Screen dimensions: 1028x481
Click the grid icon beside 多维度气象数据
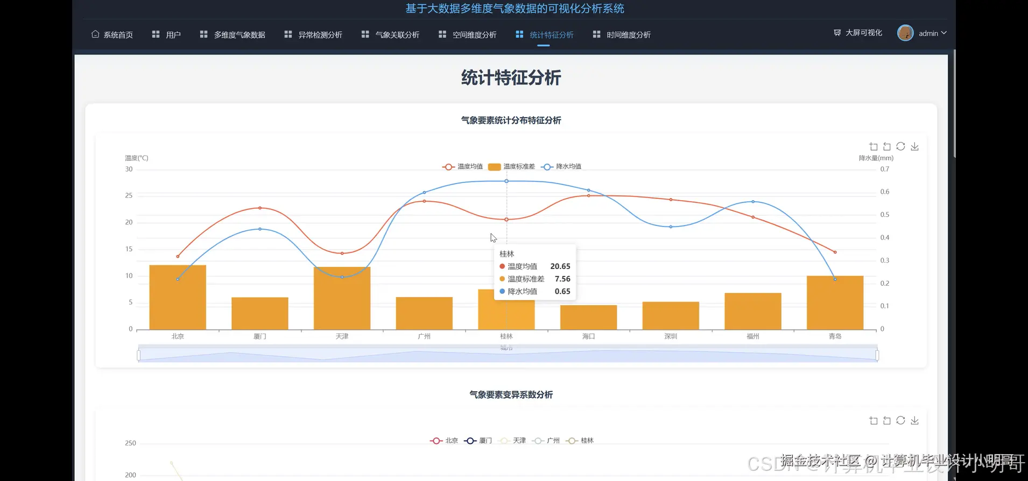coord(203,34)
